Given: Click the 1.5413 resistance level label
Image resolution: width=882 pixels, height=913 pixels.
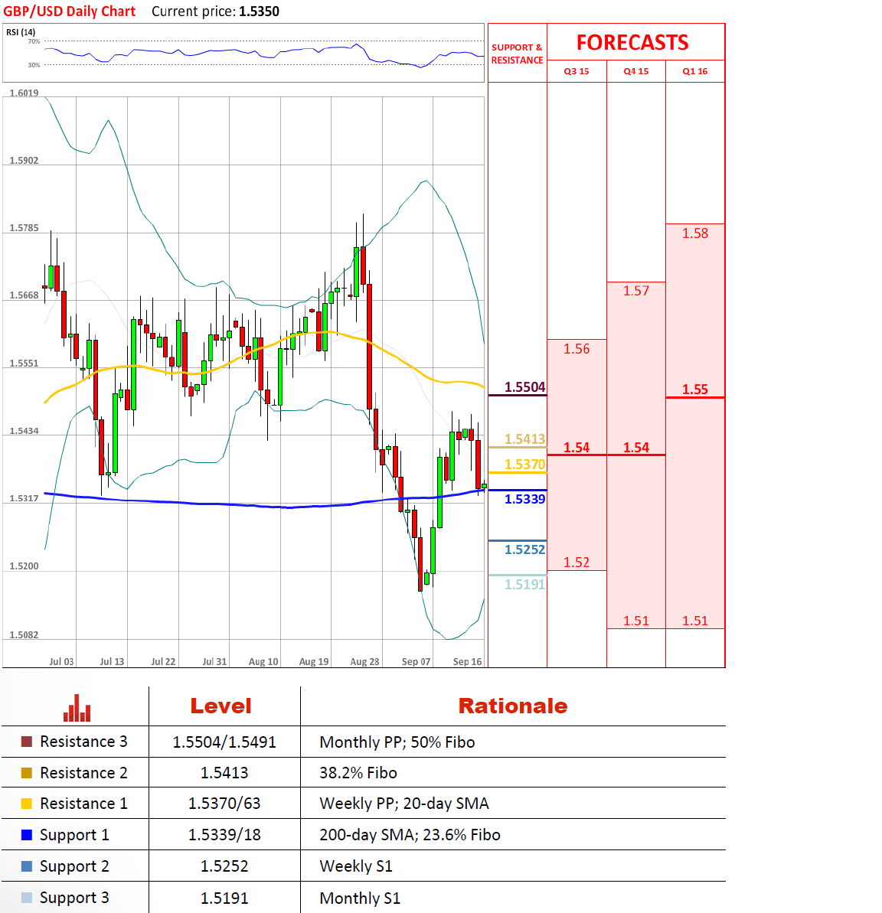Looking at the screenshot, I should pos(525,439).
